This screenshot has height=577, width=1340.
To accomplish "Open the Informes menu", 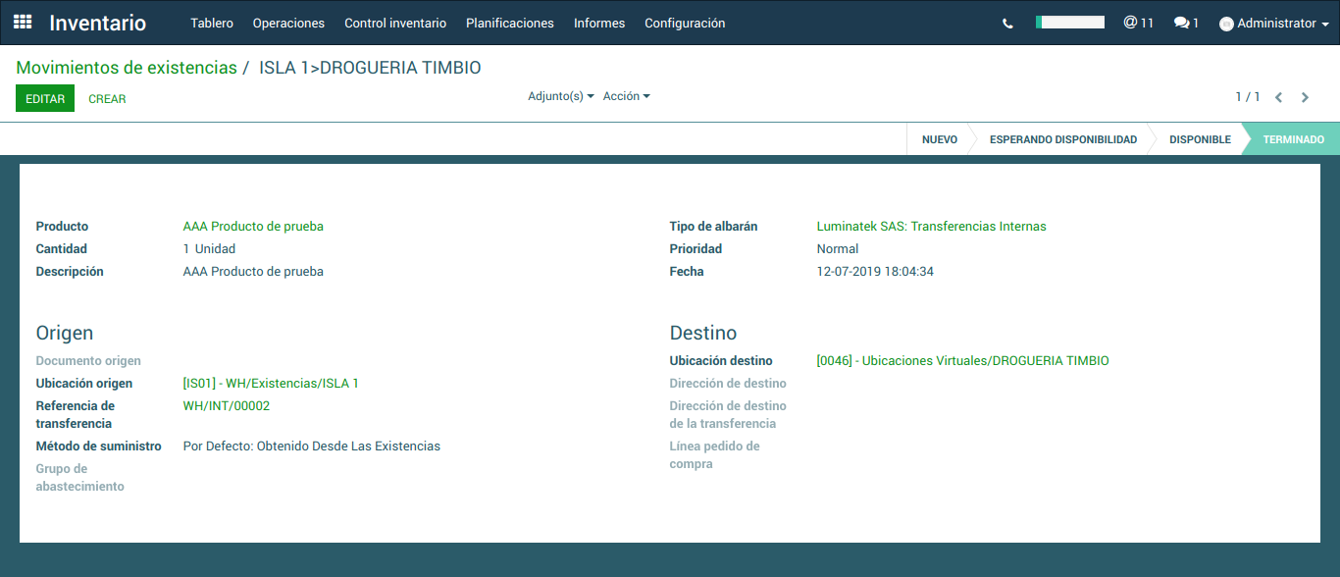I will point(599,24).
